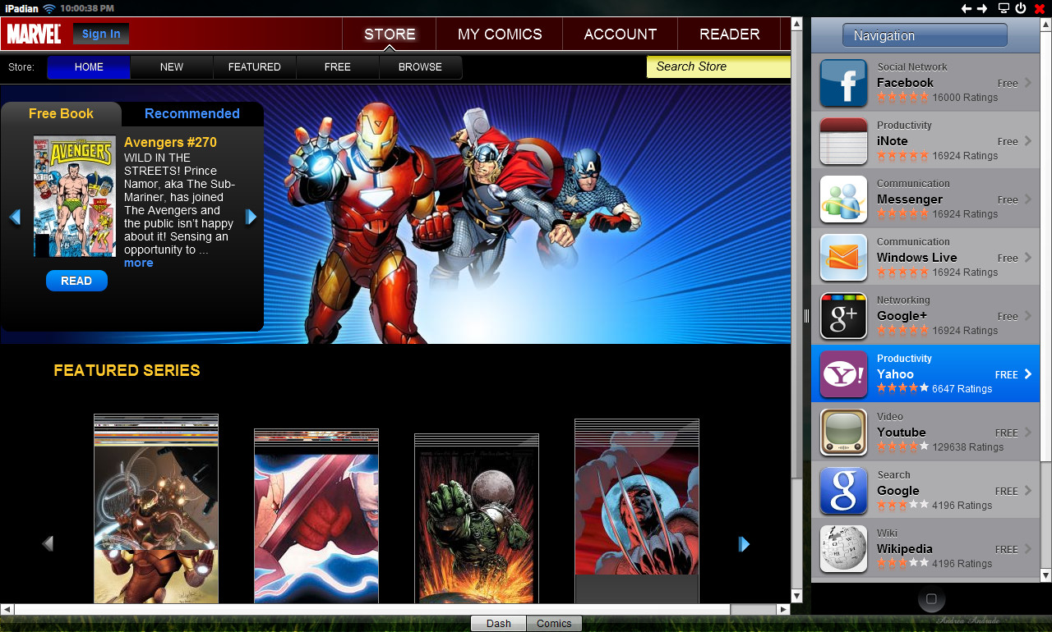Viewport: 1052px width, 632px height.
Task: Go back with the top-bar left arrow
Action: coord(967,8)
